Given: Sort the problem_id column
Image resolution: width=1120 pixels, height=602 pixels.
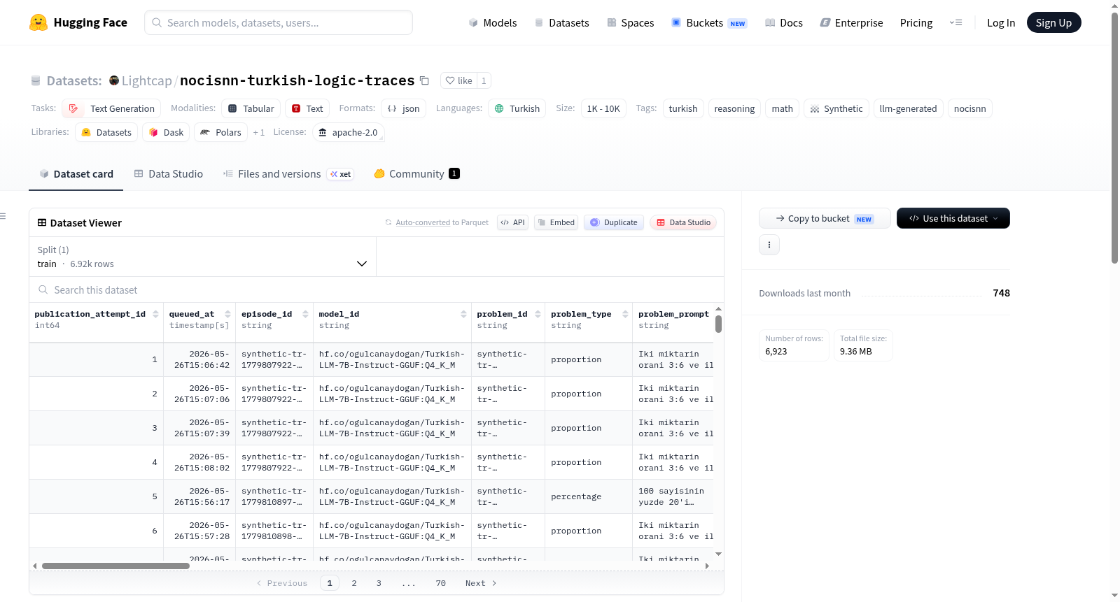Looking at the screenshot, I should (538, 314).
